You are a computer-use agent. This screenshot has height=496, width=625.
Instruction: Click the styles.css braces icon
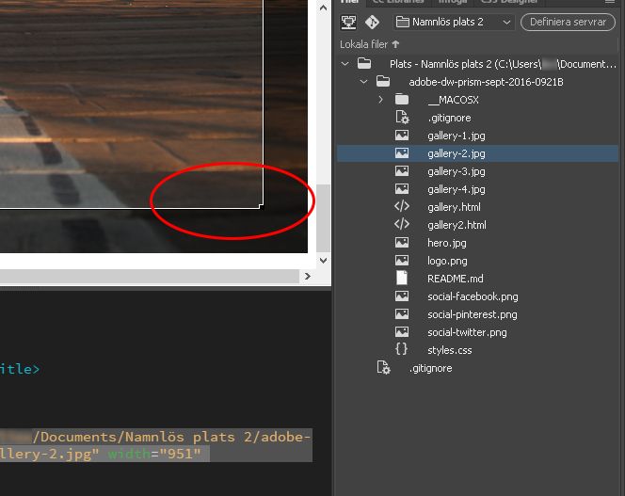[401, 349]
